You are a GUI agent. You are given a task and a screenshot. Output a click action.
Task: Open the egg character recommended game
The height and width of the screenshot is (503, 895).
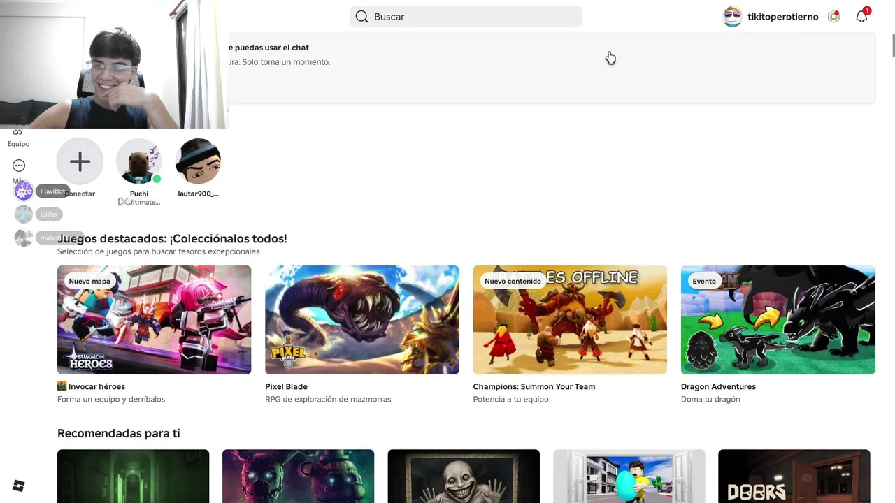629,476
